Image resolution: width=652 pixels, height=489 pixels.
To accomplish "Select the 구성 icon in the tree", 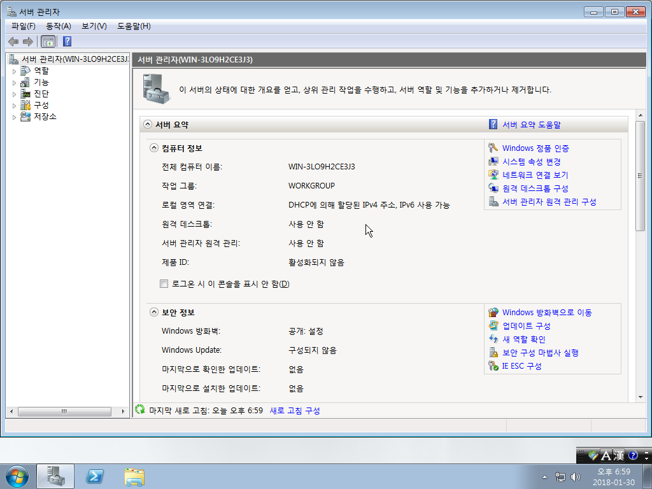I will 25,105.
